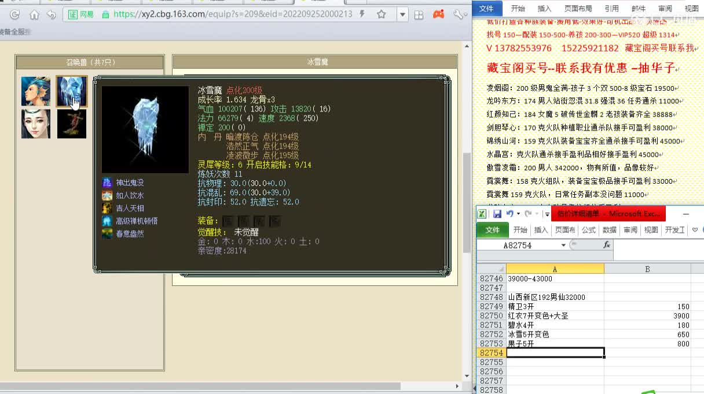This screenshot has height=394, width=704.
Task: Select the dark red creature pet thumbnail
Action: point(72,124)
